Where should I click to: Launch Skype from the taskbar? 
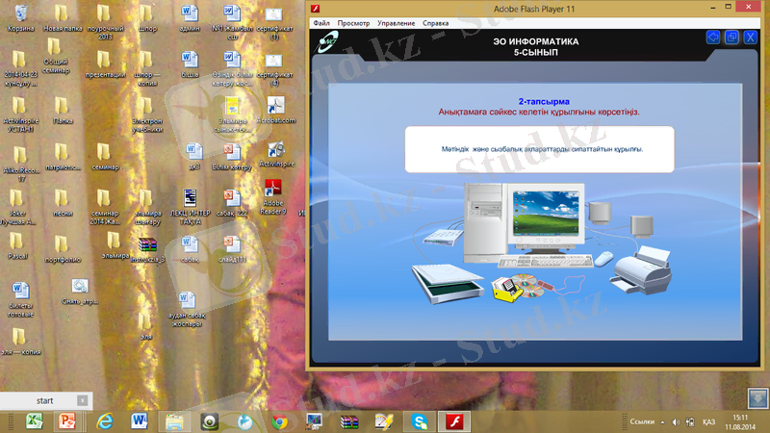(x=420, y=421)
